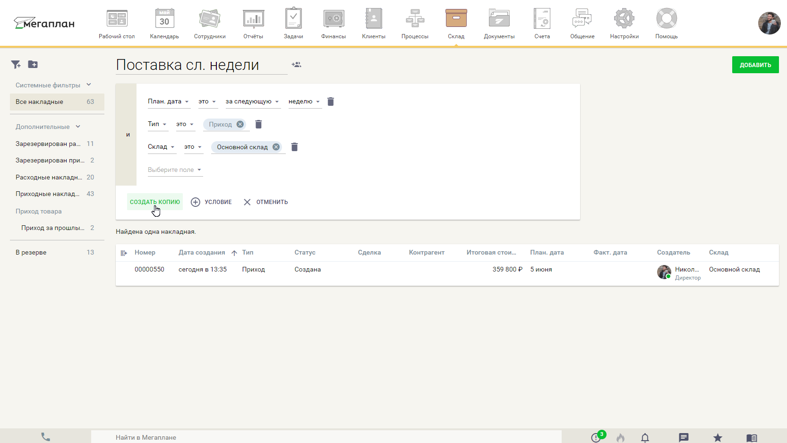Screen dimensions: 787x443
Task: Remove the Приход filter chip
Action: point(240,124)
